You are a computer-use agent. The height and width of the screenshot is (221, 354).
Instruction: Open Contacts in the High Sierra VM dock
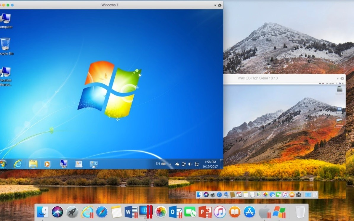tap(232, 195)
